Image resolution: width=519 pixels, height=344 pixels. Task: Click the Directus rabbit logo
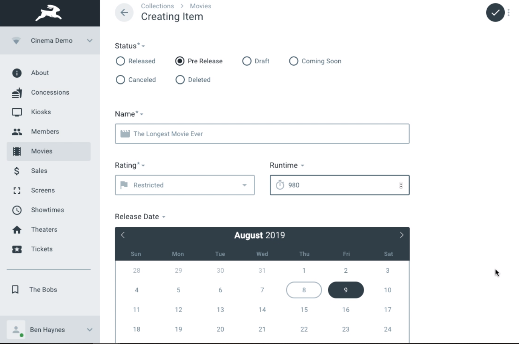(x=49, y=13)
